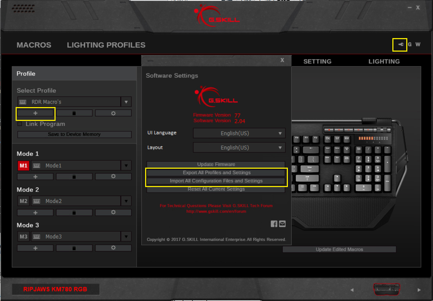Click Import All Configuration Files and Settings
Image resolution: width=433 pixels, height=301 pixels.
coord(216,181)
